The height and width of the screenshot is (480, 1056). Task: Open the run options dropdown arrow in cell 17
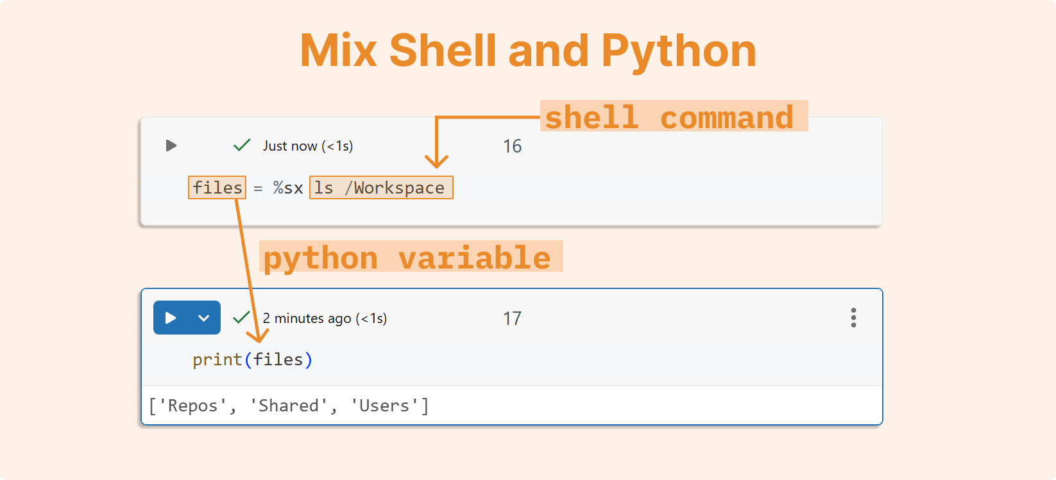coord(204,318)
